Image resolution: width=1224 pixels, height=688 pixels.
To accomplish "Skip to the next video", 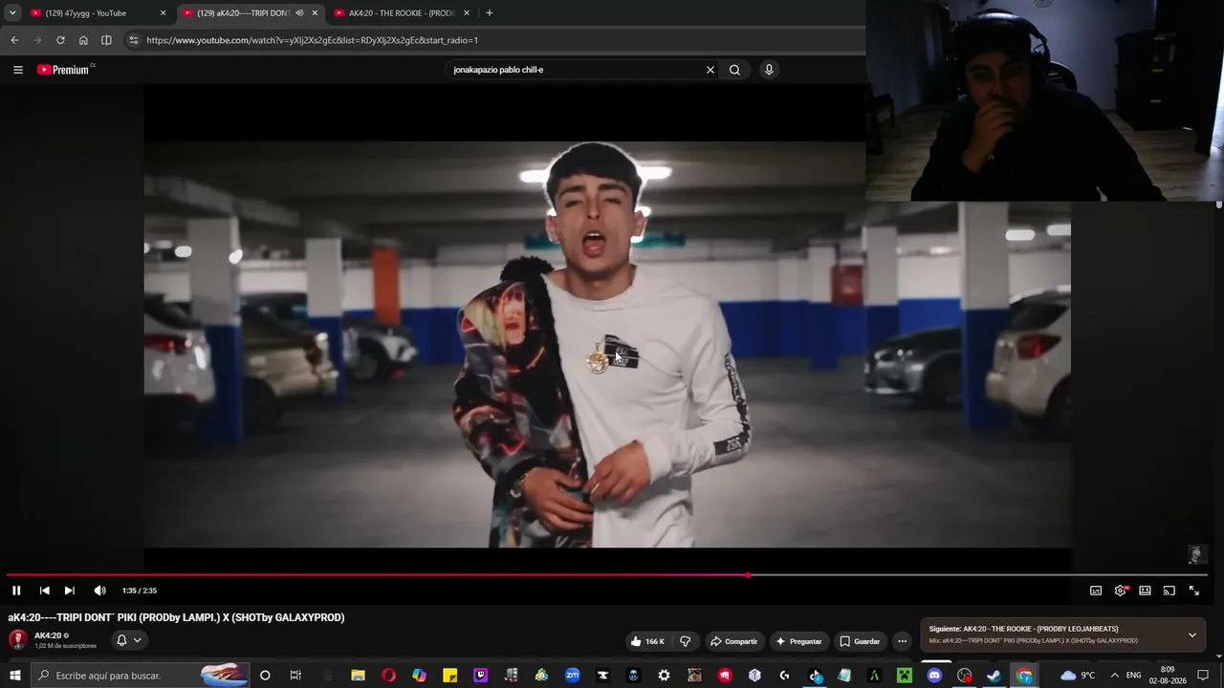I will pyautogui.click(x=69, y=591).
